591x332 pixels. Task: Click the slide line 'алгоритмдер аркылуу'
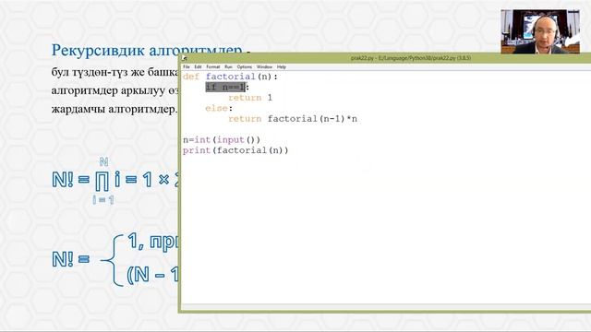point(115,90)
